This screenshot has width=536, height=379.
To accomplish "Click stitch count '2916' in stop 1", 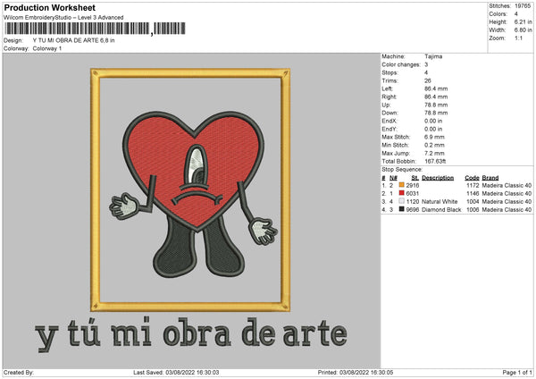I will (413, 185).
